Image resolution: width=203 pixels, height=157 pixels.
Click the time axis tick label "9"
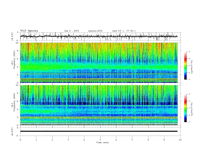(164, 140)
